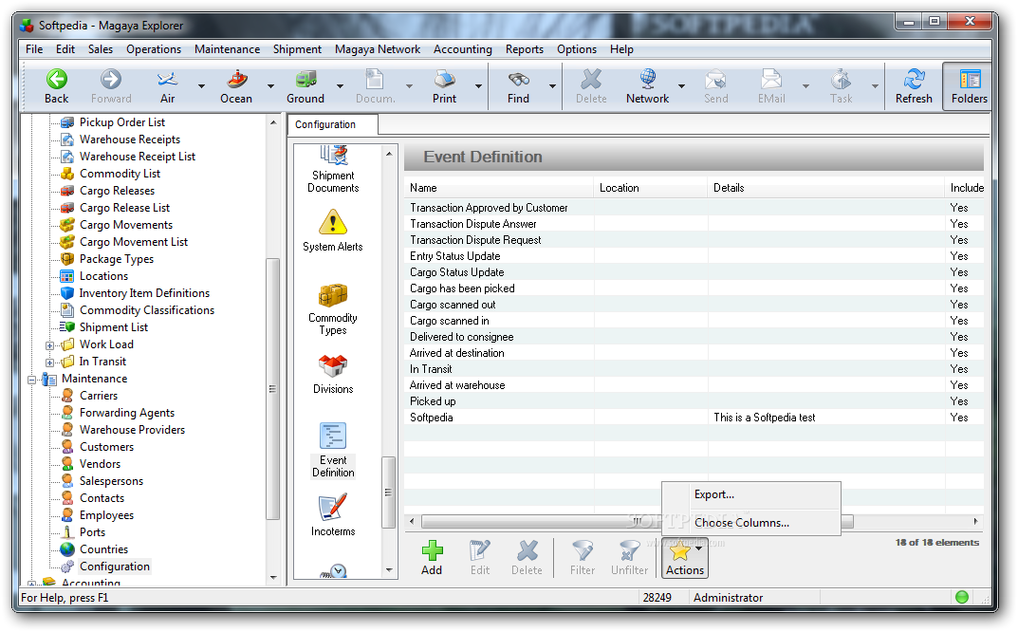Viewport: 1018px width, 632px height.
Task: Select the Cargo scanned in row
Action: (x=694, y=321)
